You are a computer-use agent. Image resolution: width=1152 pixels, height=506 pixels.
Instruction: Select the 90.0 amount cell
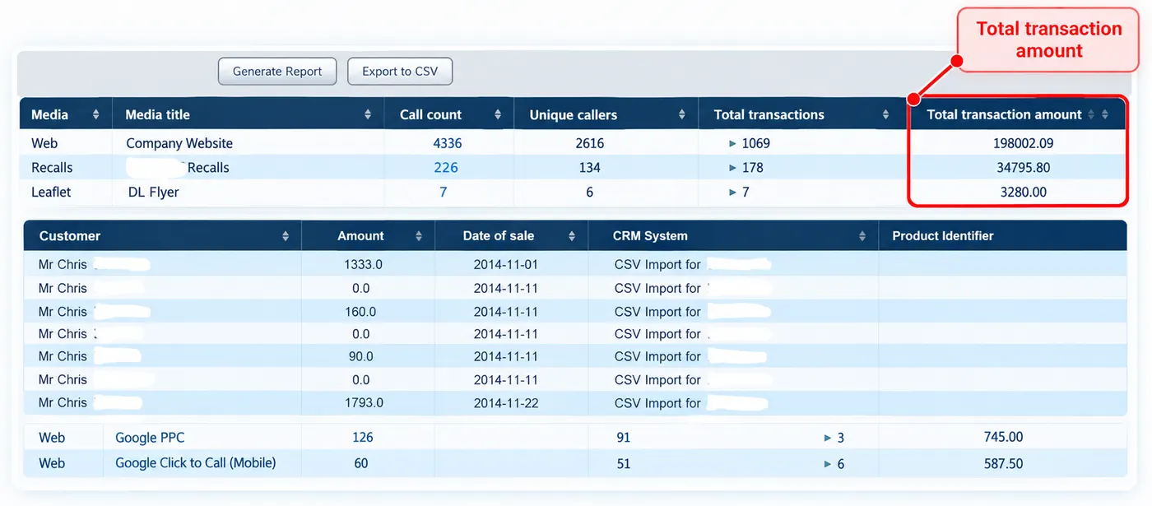tap(360, 356)
